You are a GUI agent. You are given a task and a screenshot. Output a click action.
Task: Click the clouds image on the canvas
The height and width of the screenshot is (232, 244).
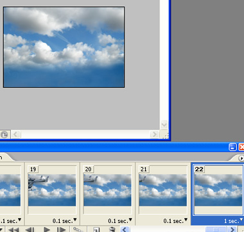click(x=64, y=47)
